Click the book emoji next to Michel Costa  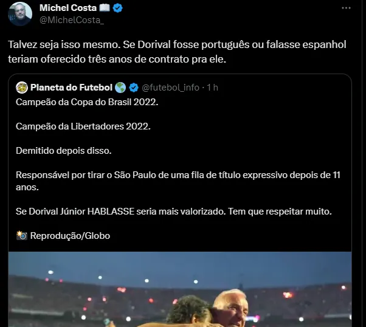point(105,8)
